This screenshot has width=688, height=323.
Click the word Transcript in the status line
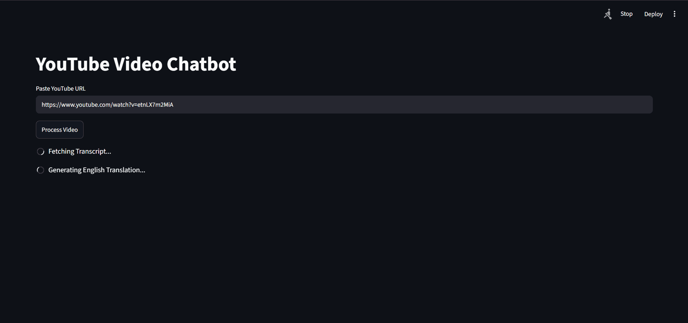(x=94, y=151)
